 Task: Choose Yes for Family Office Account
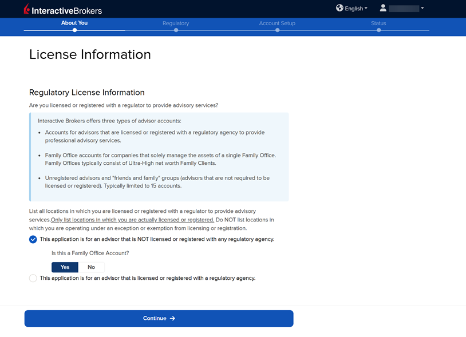coord(65,267)
